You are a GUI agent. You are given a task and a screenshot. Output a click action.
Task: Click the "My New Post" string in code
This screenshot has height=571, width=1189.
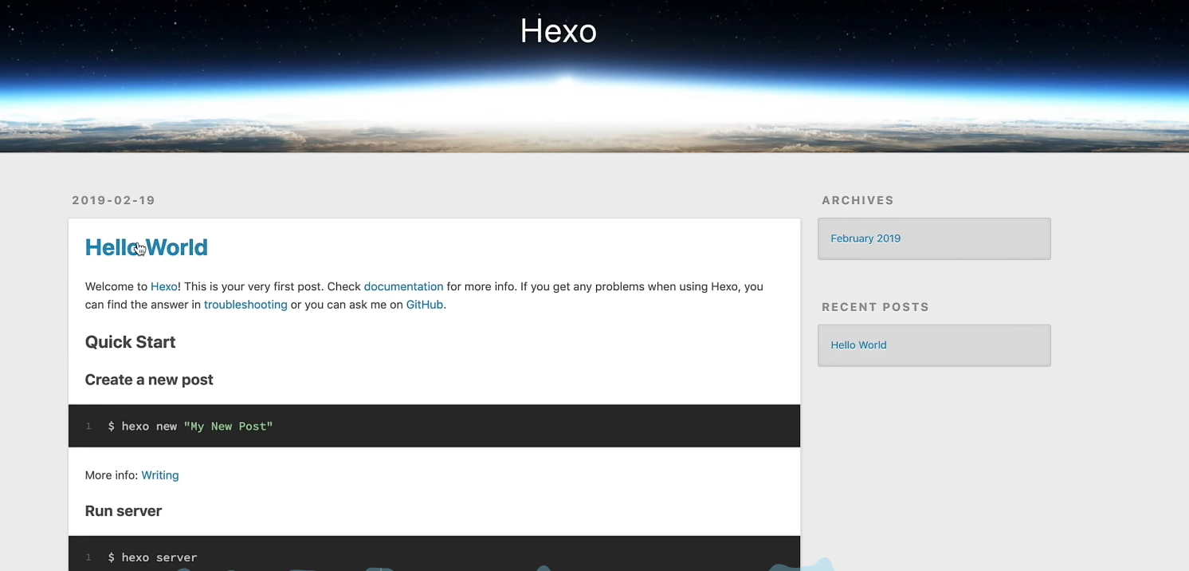(228, 427)
